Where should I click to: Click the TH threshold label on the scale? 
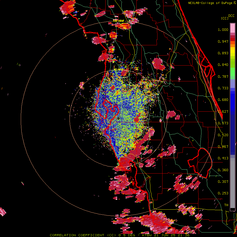pos(226,205)
